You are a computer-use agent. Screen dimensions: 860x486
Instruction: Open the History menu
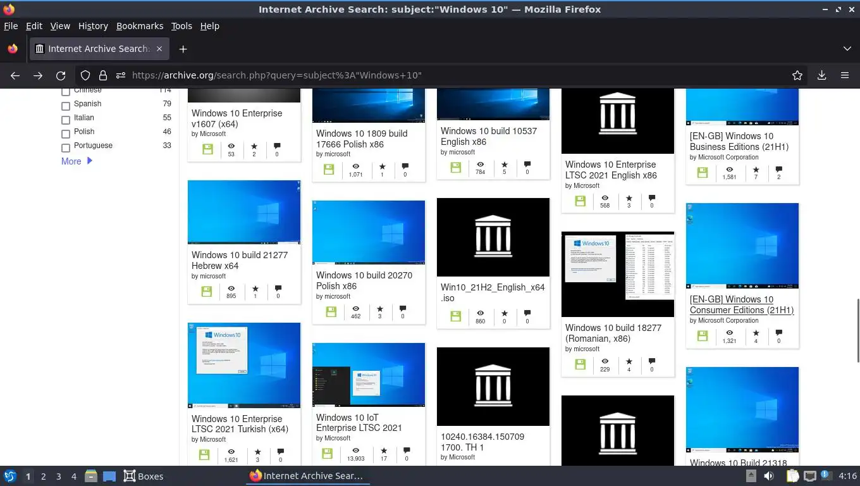click(x=93, y=26)
